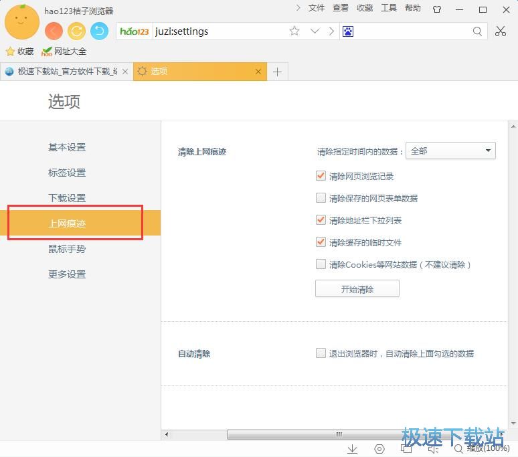
Task: Open the scissors screenshot tool
Action: tap(501, 31)
